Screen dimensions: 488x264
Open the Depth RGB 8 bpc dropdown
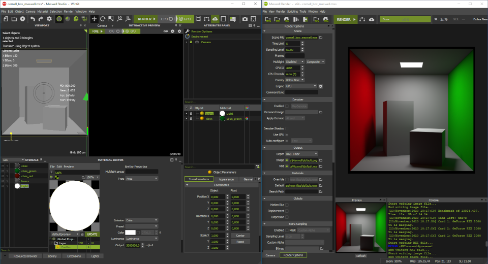[x=301, y=154]
